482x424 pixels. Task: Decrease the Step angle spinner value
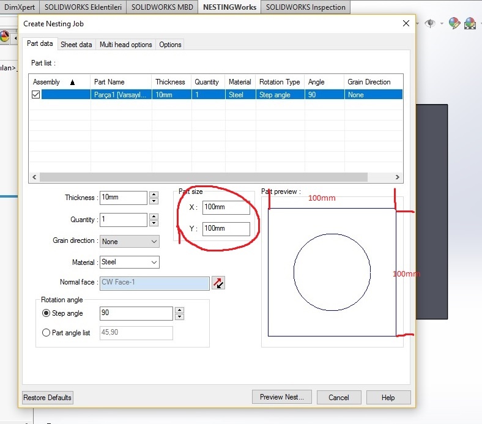179,317
